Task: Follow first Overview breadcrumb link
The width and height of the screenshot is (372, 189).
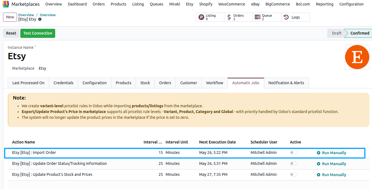Action: click(x=26, y=15)
